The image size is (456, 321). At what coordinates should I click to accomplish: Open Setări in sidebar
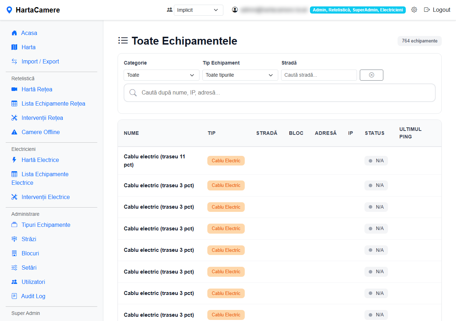coord(29,267)
